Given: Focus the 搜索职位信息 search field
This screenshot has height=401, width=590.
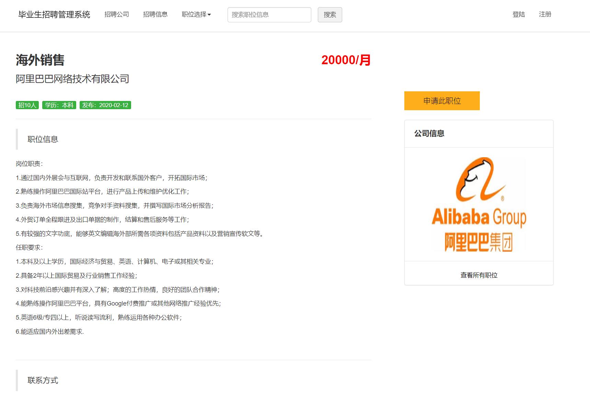Looking at the screenshot, I should (x=269, y=15).
